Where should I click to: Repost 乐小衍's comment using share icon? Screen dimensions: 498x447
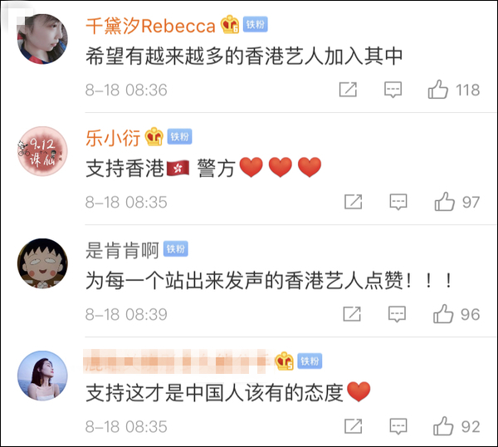click(x=354, y=202)
